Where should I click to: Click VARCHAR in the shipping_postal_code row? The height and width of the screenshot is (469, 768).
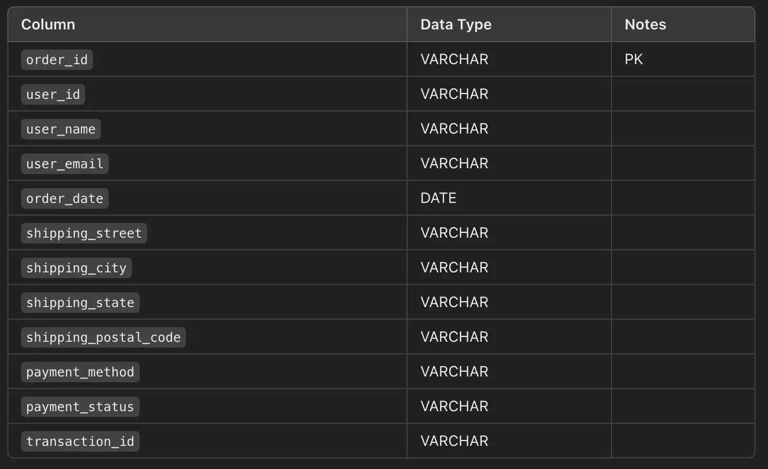(x=454, y=337)
